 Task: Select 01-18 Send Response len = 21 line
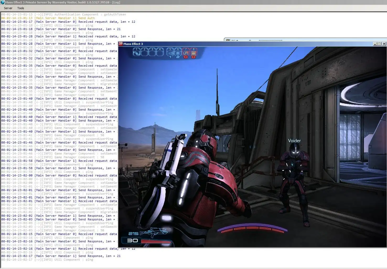click(x=61, y=29)
